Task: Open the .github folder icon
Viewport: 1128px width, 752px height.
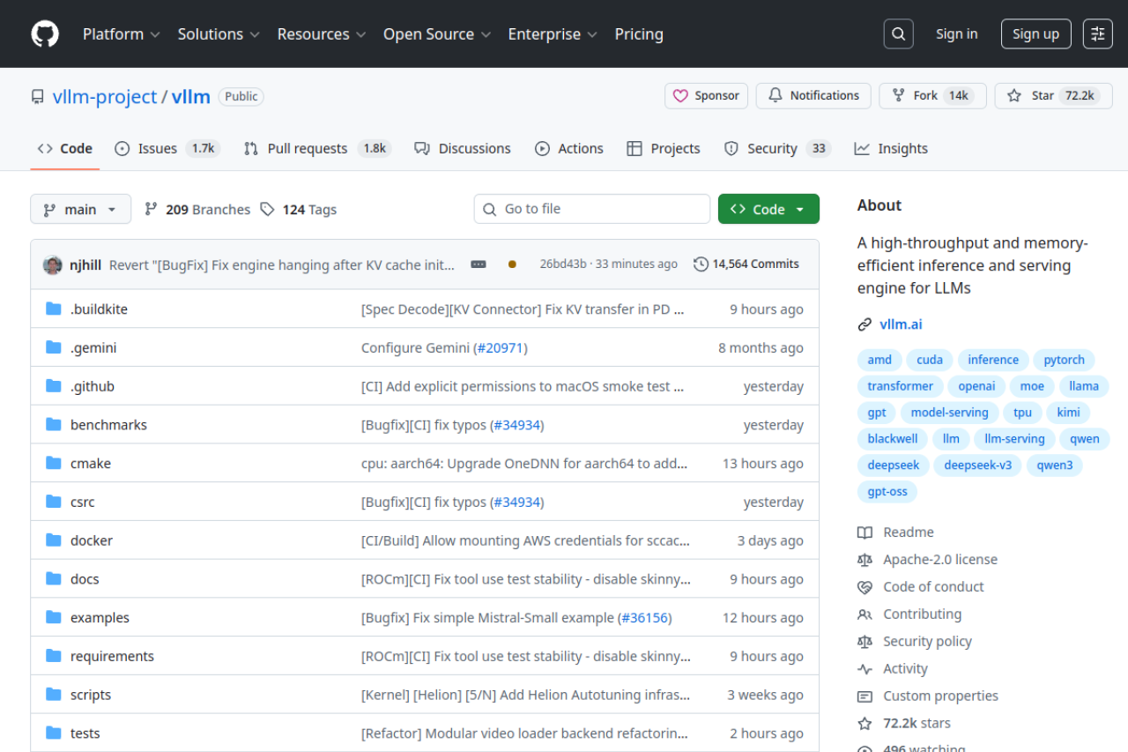Action: click(x=53, y=385)
